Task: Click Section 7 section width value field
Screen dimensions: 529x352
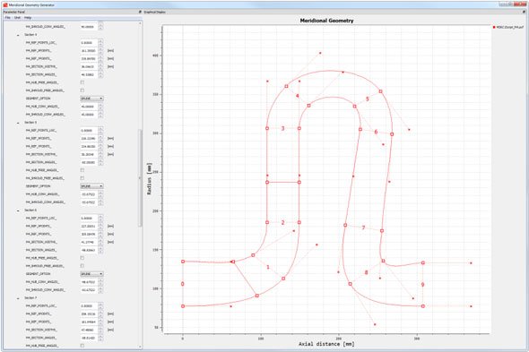Action: (x=89, y=330)
